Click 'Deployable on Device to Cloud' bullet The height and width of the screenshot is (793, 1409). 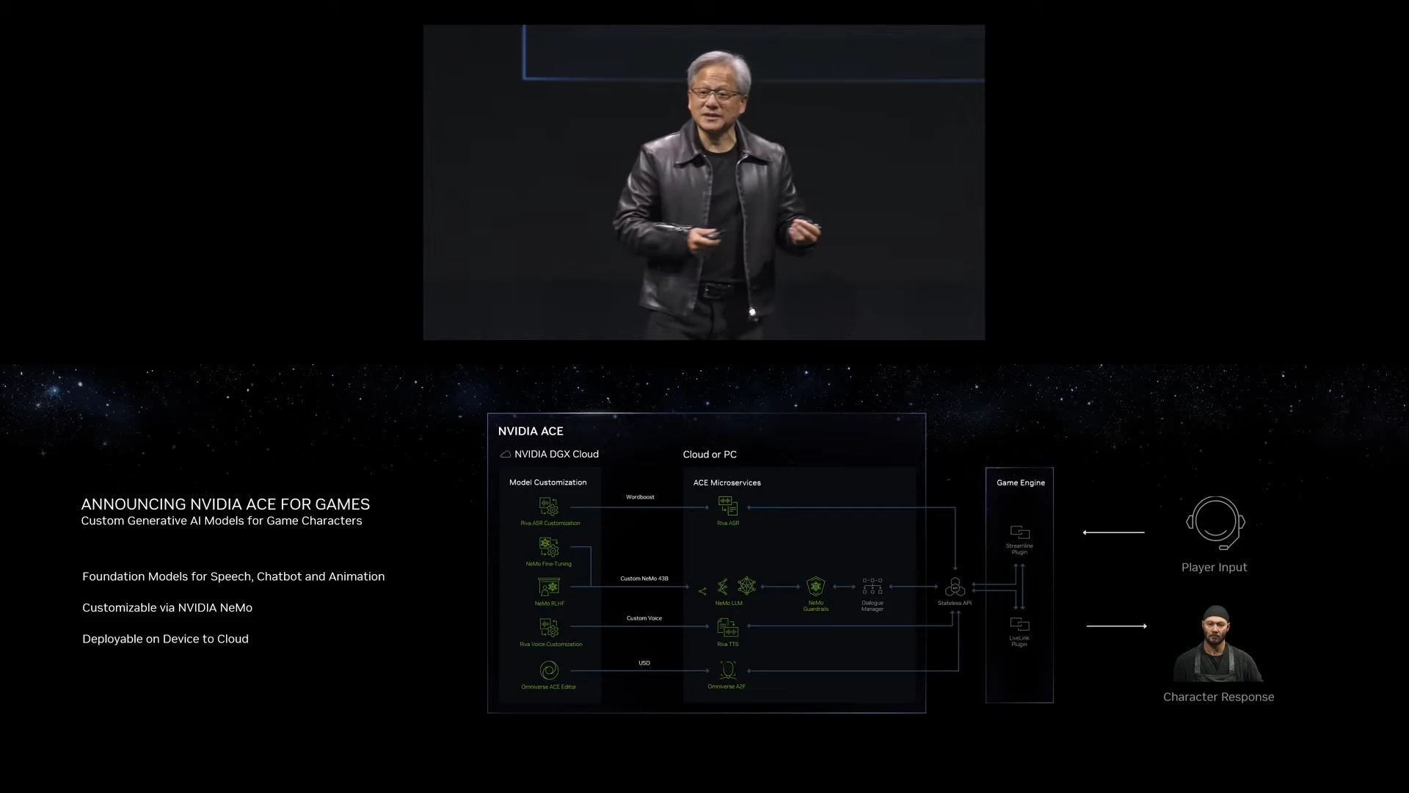point(165,639)
